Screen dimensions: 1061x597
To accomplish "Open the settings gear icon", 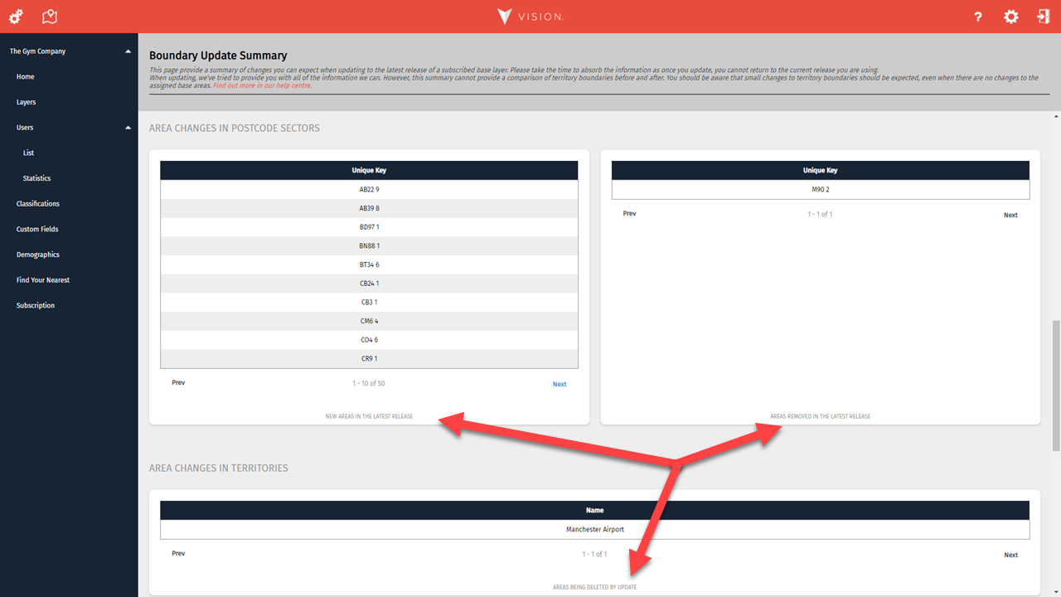I will click(1010, 17).
